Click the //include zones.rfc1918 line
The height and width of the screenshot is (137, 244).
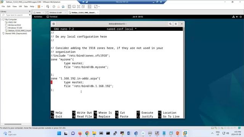click(x=80, y=56)
